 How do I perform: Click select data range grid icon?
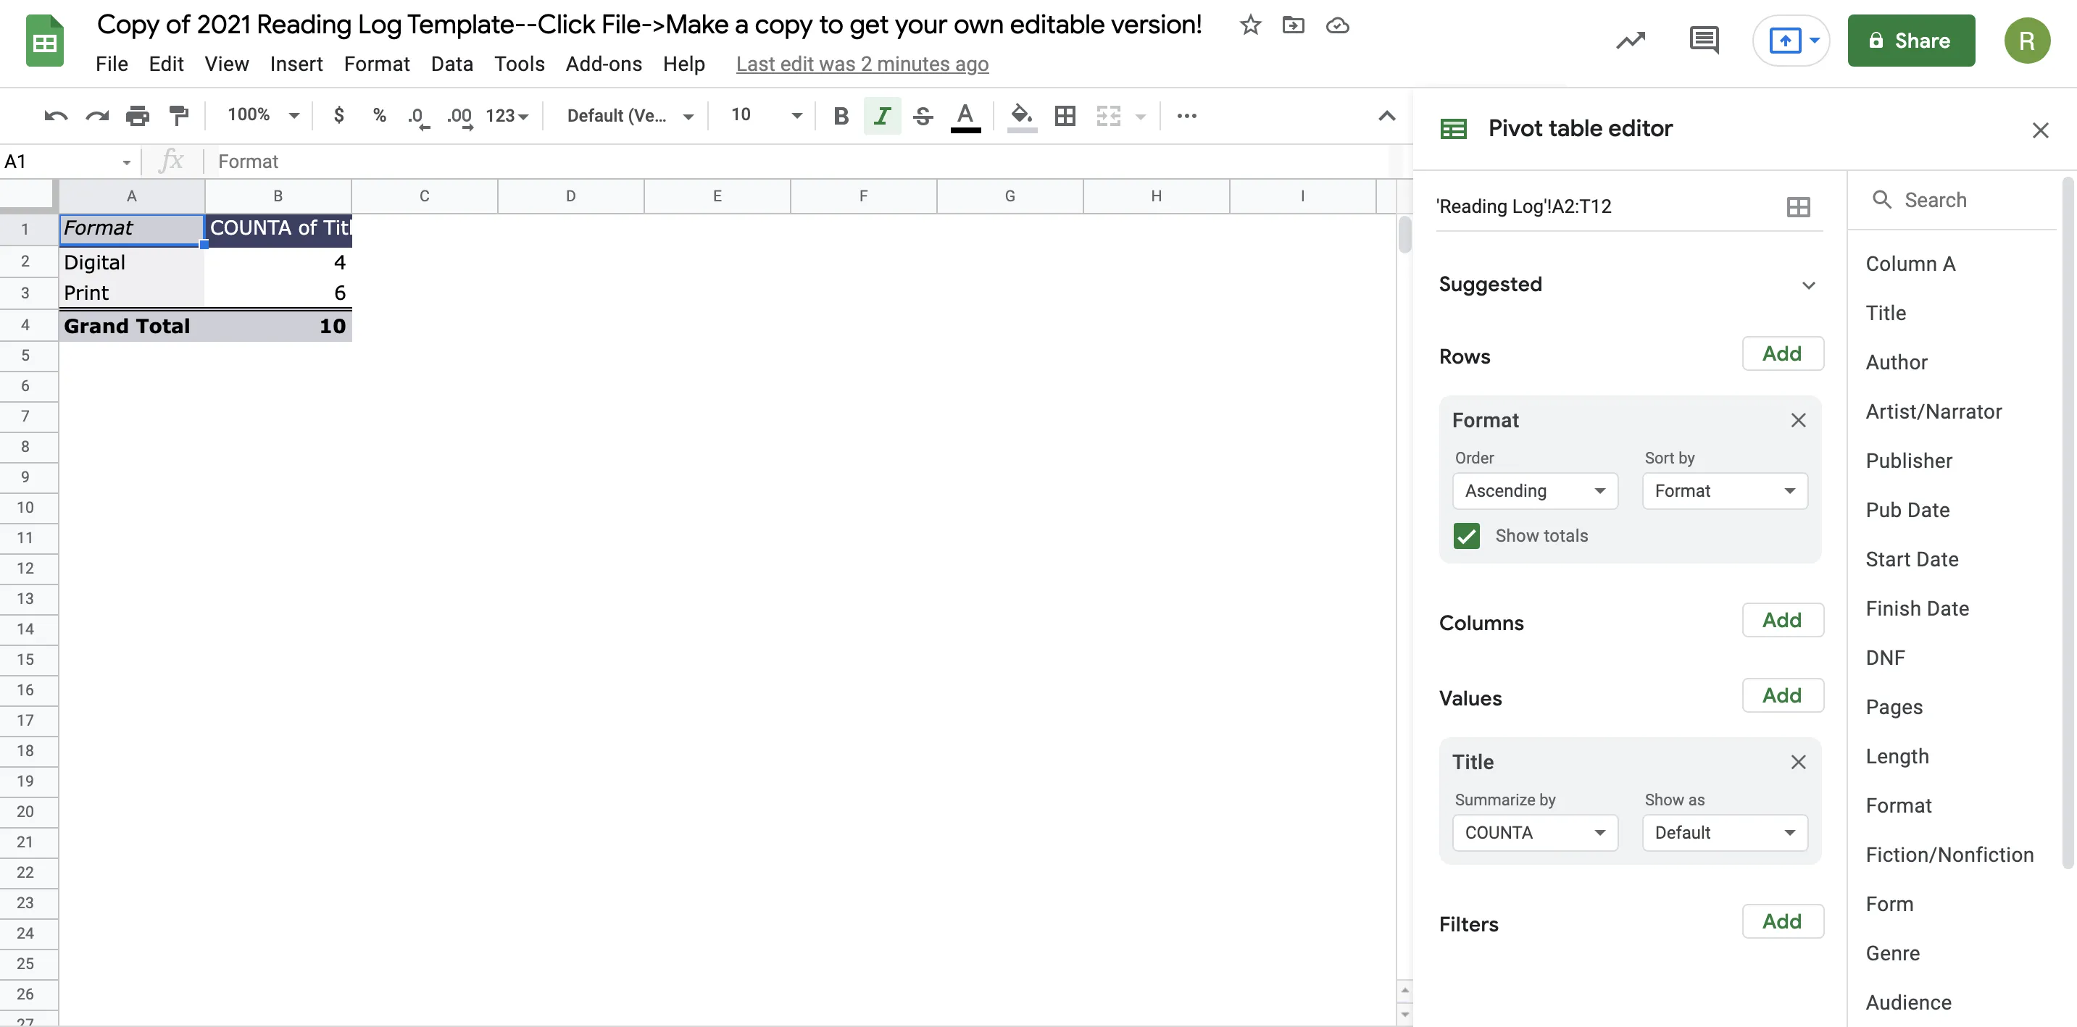(1797, 207)
